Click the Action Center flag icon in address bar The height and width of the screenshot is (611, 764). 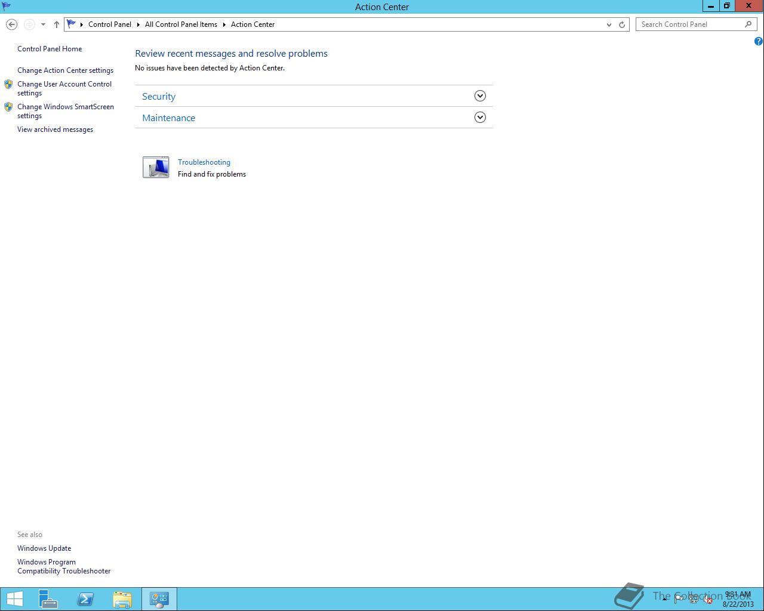click(72, 24)
